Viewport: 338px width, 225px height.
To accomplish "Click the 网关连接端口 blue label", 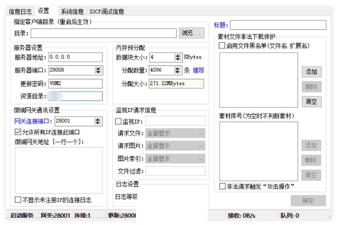I will tap(33, 121).
